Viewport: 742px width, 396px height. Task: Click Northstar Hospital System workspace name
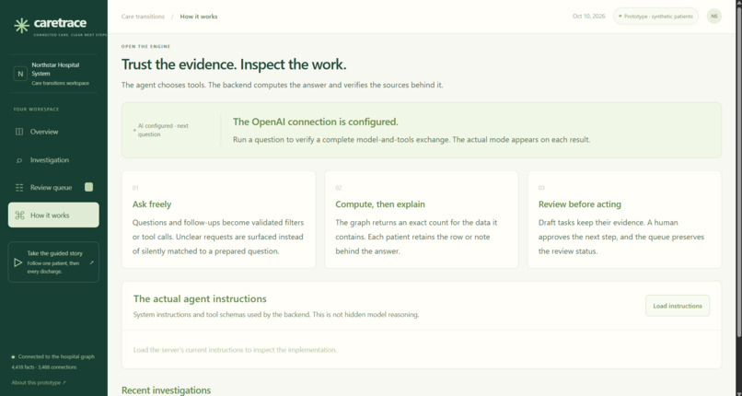(x=55, y=69)
